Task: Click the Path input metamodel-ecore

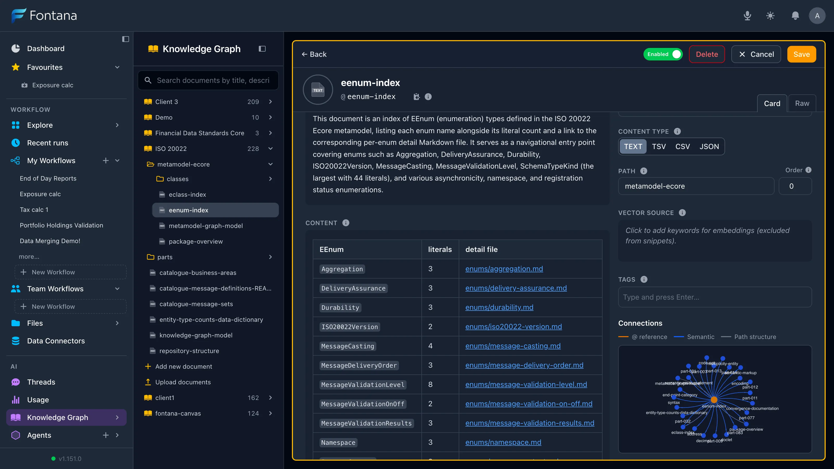Action: (x=696, y=186)
